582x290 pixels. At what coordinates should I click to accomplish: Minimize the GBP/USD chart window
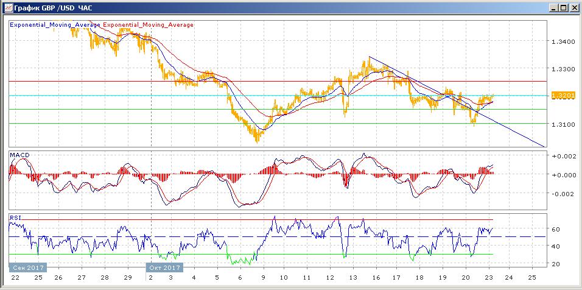coord(553,8)
